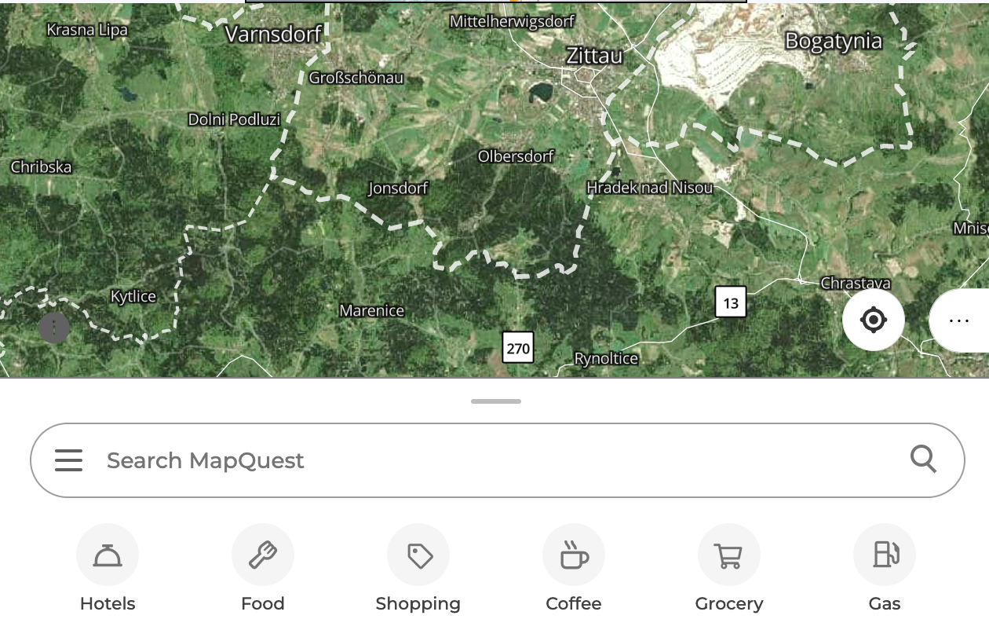Image resolution: width=989 pixels, height=630 pixels.
Task: Tap the Grocery cart icon
Action: [729, 555]
